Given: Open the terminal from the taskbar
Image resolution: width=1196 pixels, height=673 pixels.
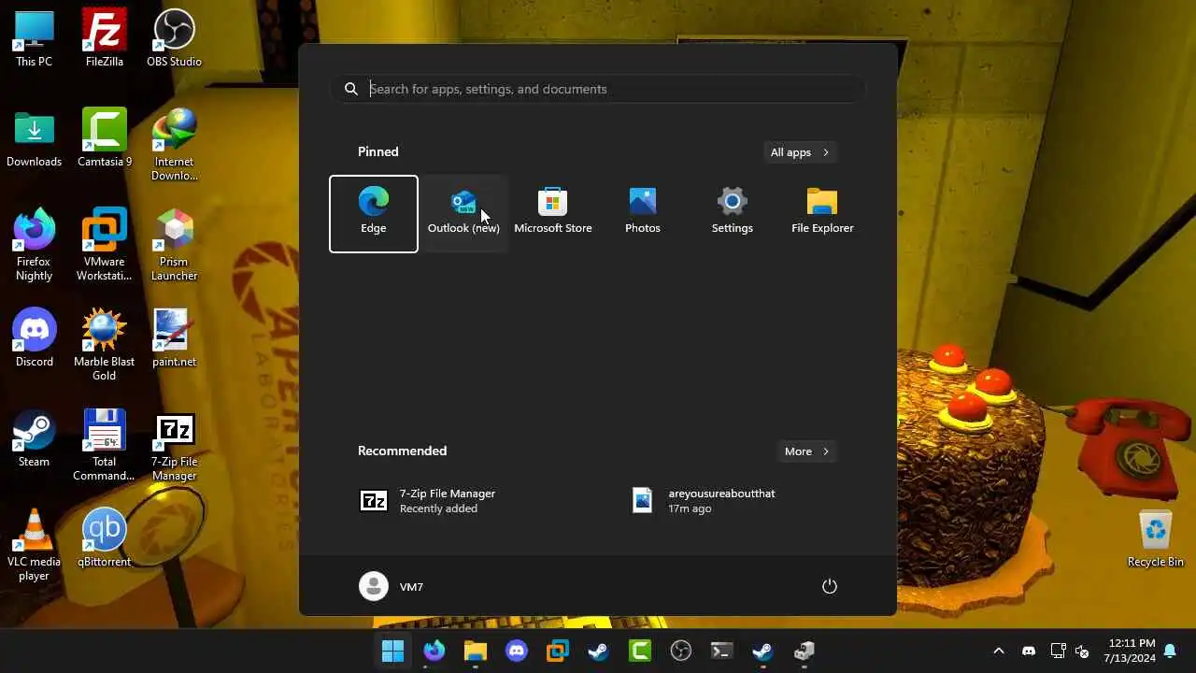Looking at the screenshot, I should point(722,651).
